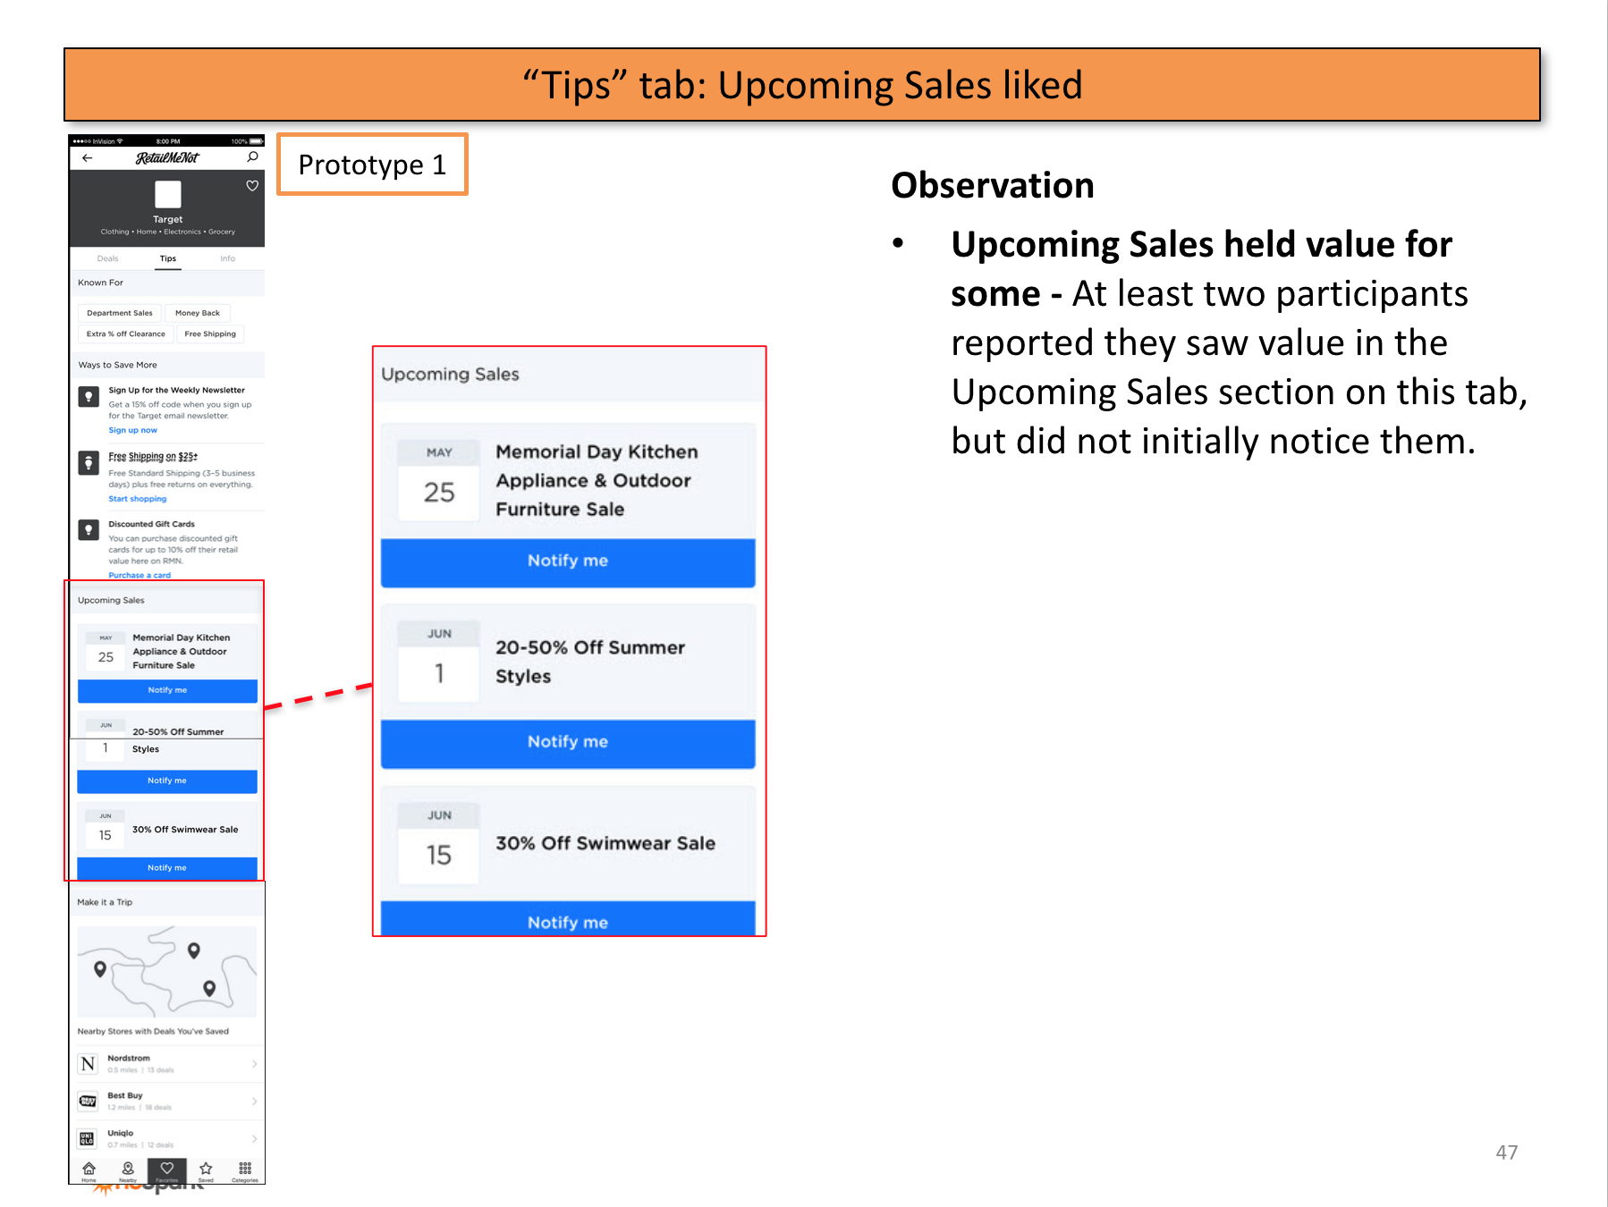
Task: Tap lightbulb icon beside Free Shipping on $25+
Action: (x=89, y=462)
